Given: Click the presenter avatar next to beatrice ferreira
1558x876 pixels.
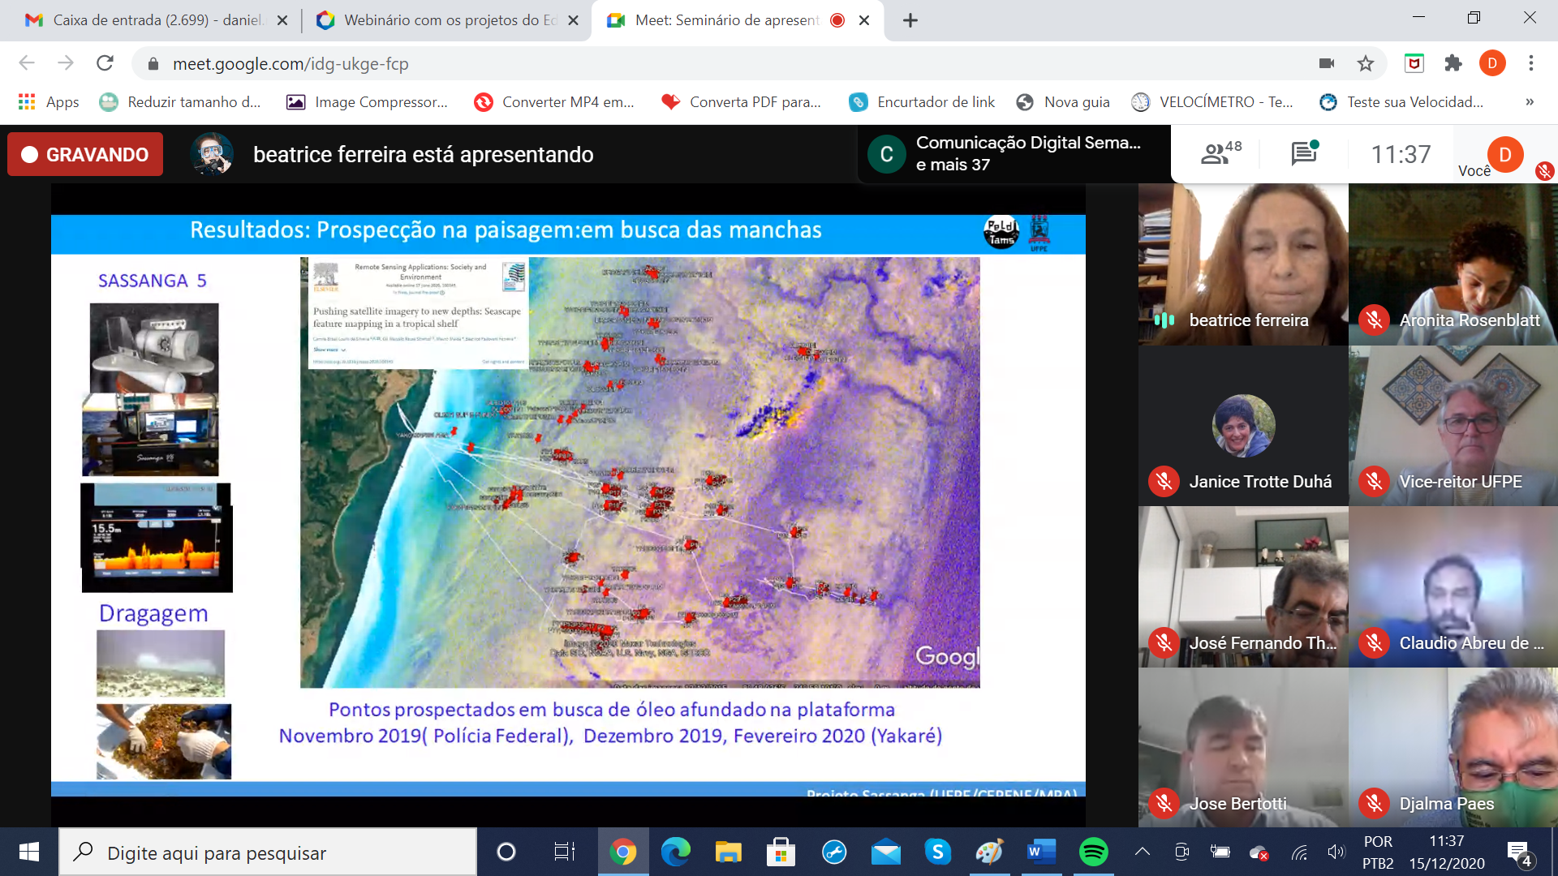Looking at the screenshot, I should pyautogui.click(x=212, y=154).
